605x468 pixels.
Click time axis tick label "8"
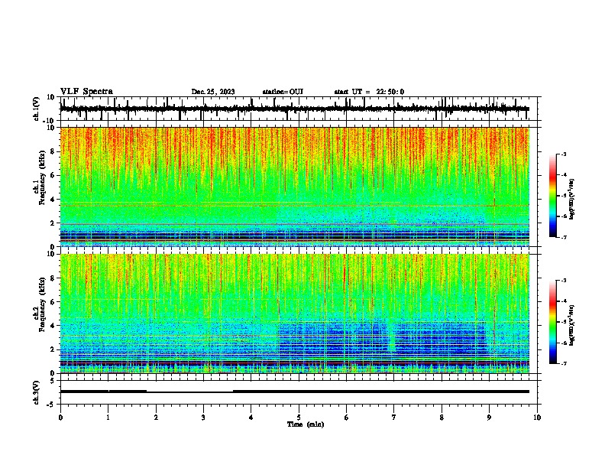[442, 418]
